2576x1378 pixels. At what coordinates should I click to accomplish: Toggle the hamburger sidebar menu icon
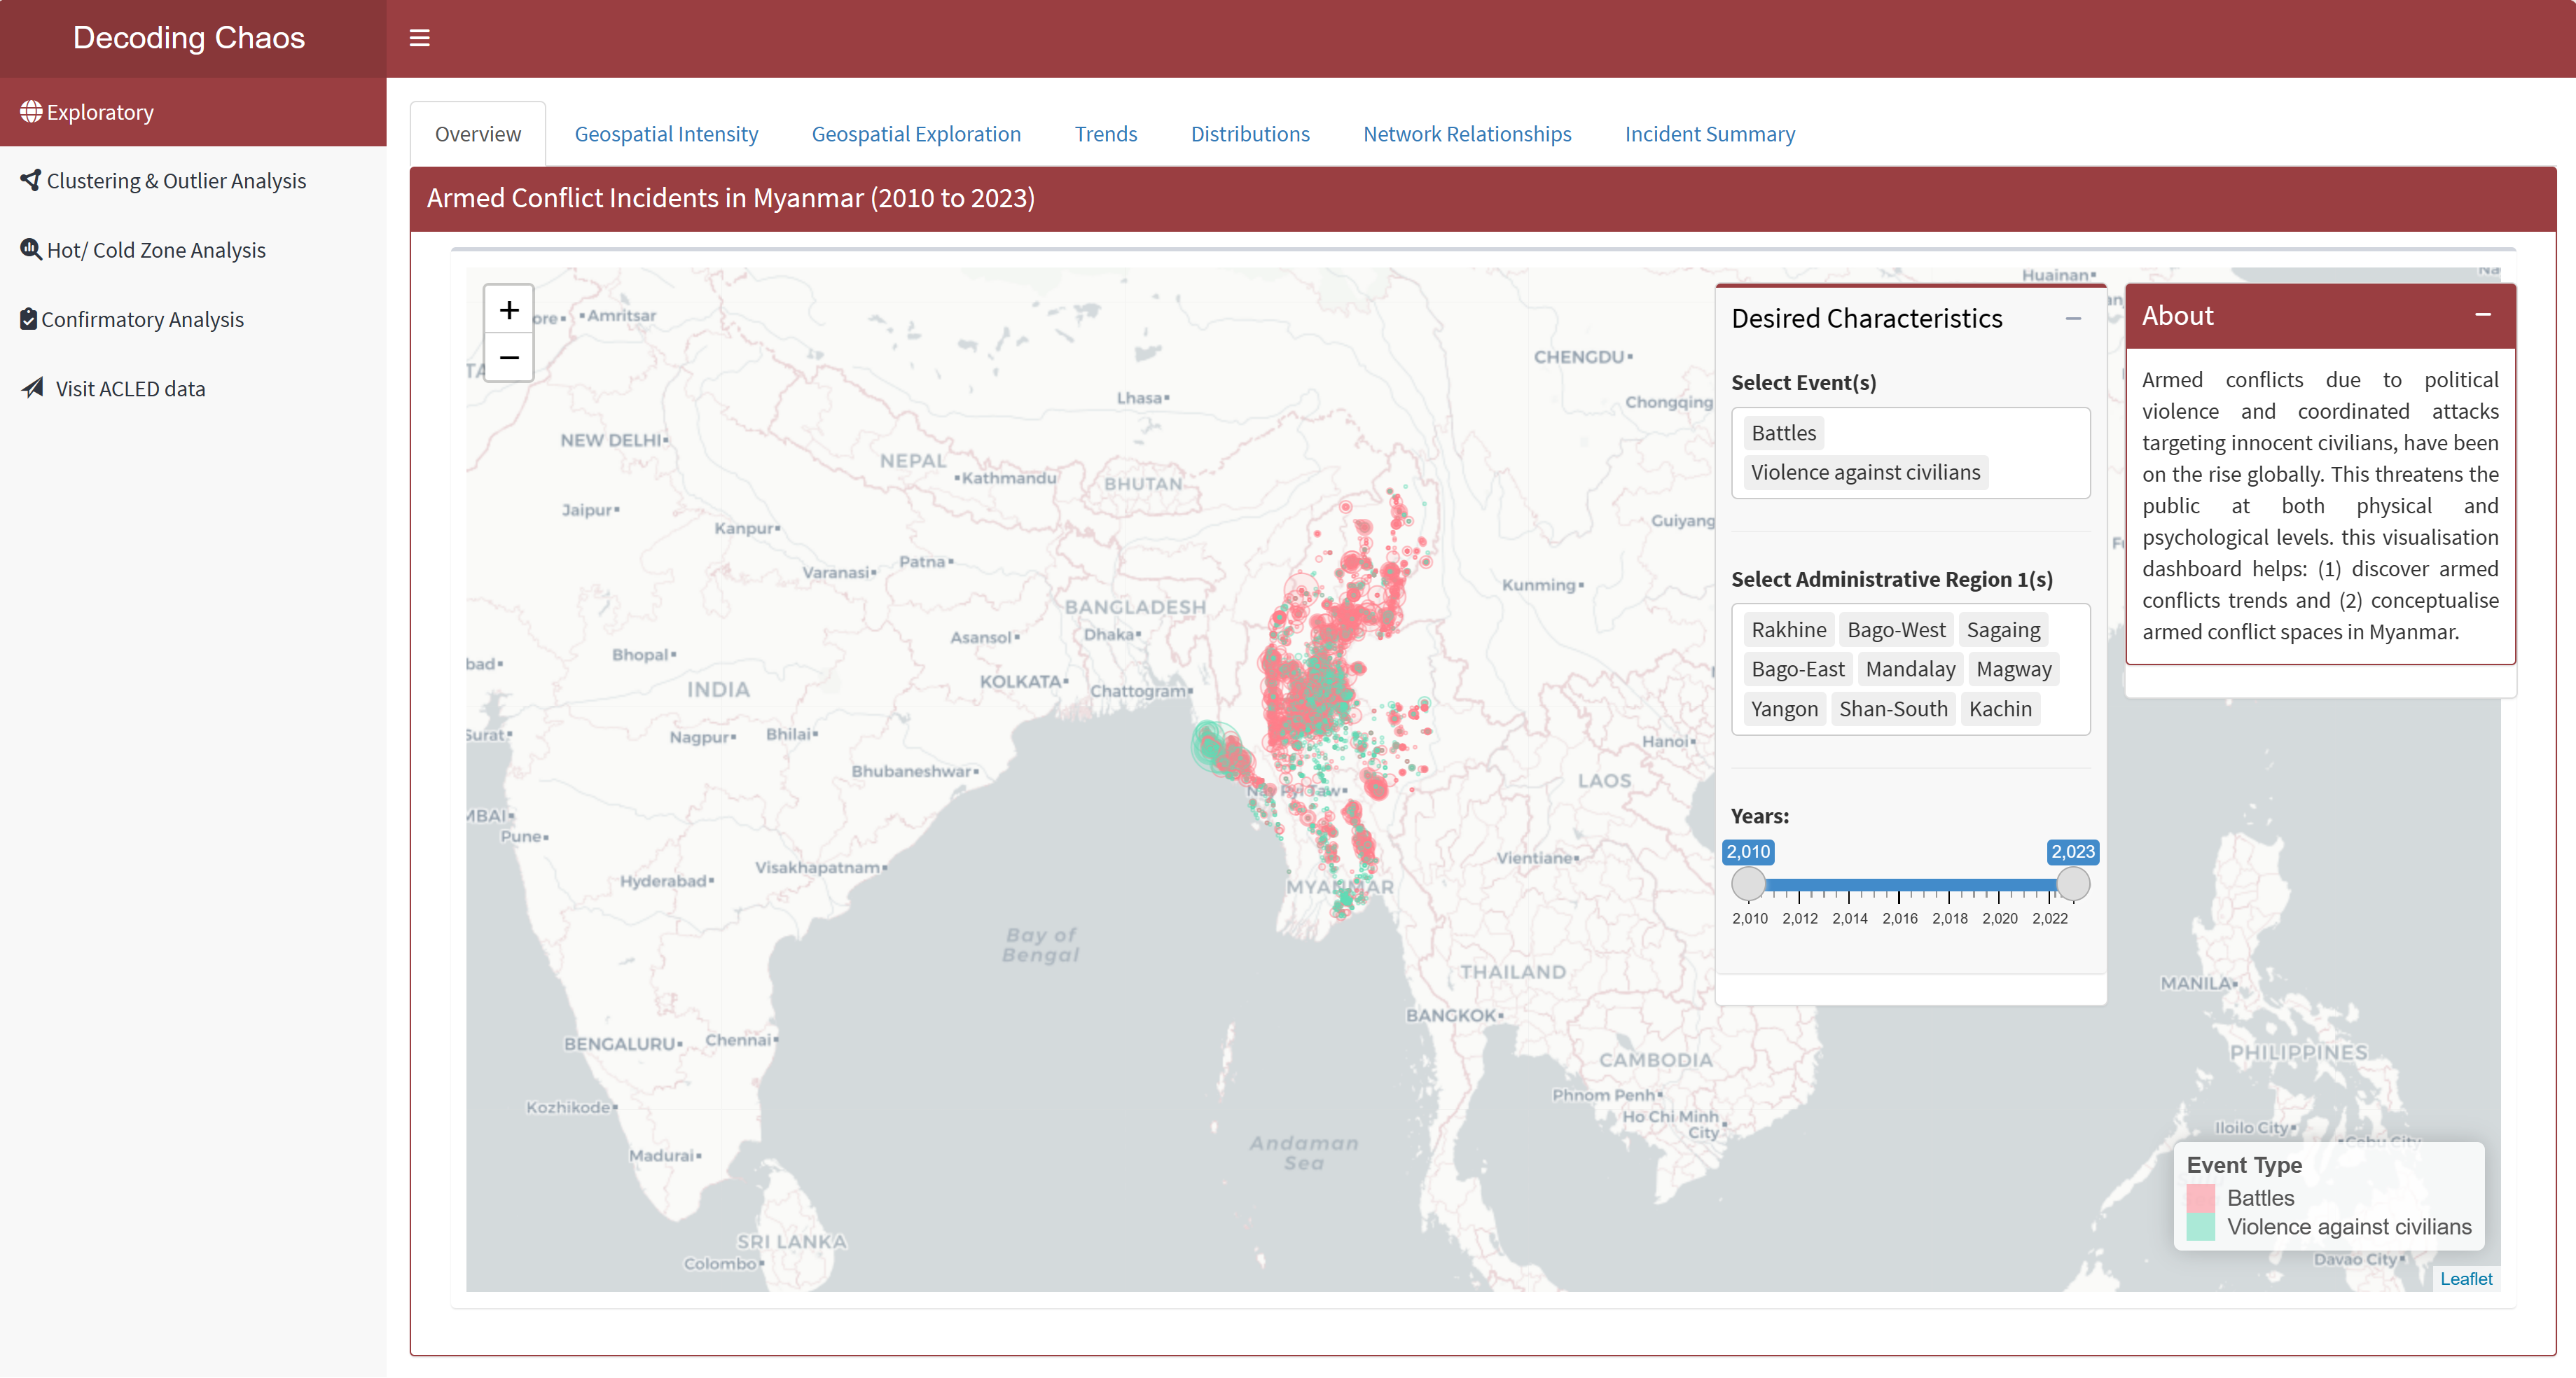point(419,38)
